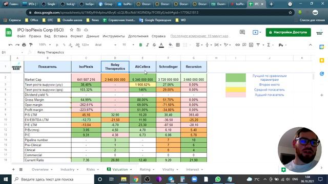This screenshot has width=328, height=184.
Task: Open the Справка menu
Action: [158, 36]
